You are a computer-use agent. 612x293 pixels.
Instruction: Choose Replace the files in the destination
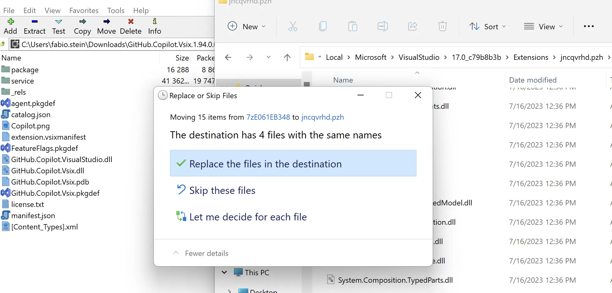(x=293, y=163)
